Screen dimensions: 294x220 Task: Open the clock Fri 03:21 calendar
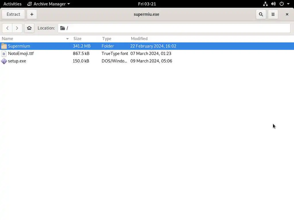tap(147, 4)
